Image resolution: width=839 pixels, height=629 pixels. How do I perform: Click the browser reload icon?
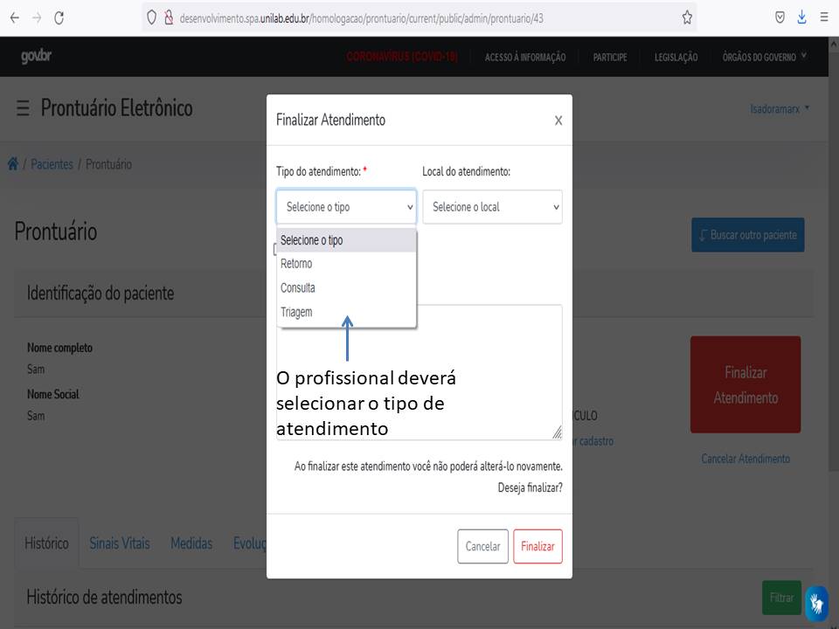[x=59, y=17]
